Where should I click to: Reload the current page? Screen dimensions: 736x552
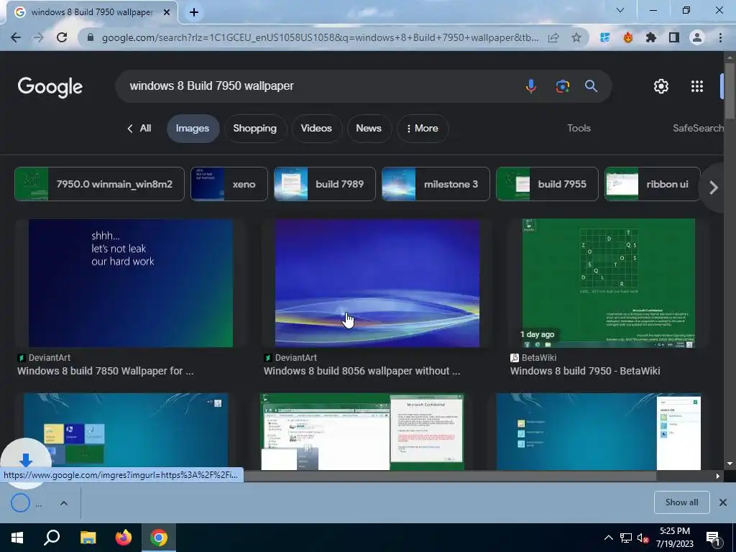tap(62, 37)
